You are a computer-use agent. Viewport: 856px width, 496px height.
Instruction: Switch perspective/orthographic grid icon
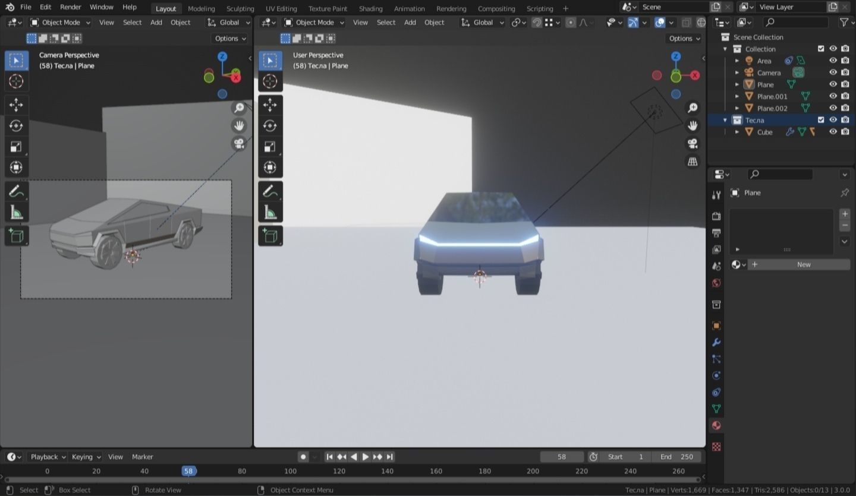click(x=693, y=161)
